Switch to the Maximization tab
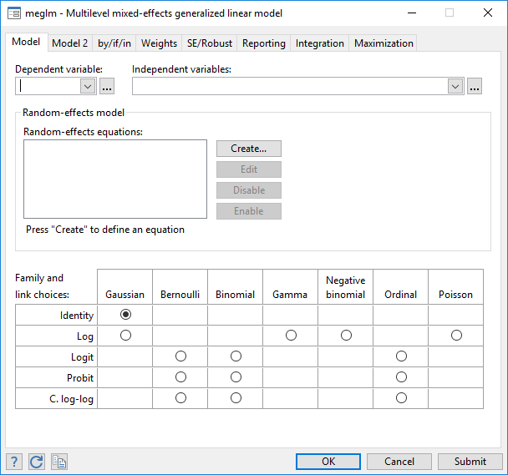The width and height of the screenshot is (508, 475). 384,43
